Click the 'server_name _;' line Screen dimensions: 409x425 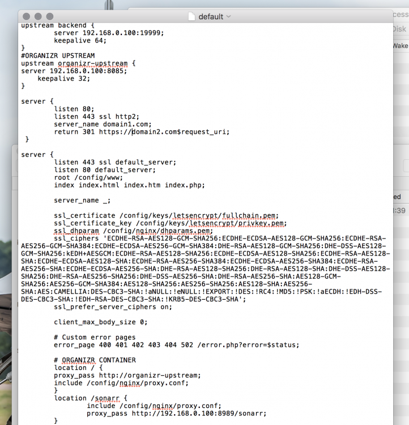click(82, 200)
